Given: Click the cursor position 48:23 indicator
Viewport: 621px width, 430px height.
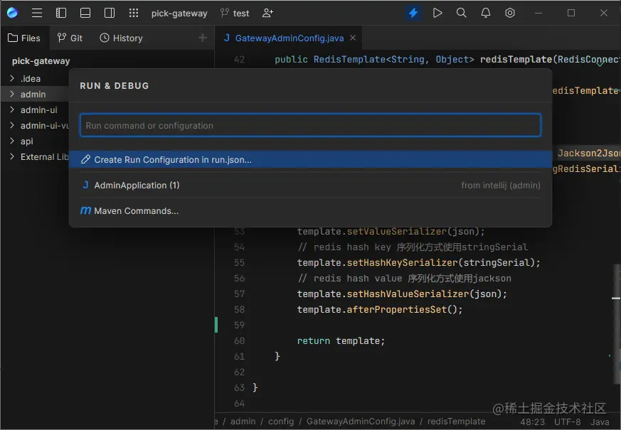Looking at the screenshot, I should point(532,422).
